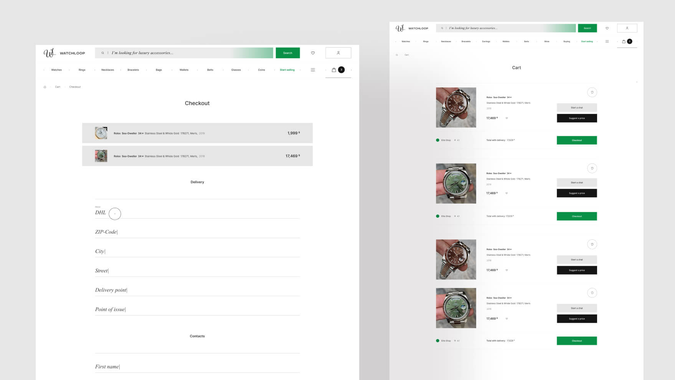Remove the last cart item using trash icon

pos(592,293)
